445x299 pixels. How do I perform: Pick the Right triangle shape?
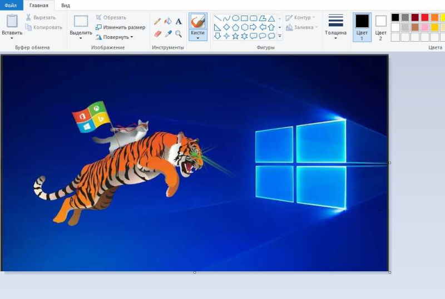[217, 27]
